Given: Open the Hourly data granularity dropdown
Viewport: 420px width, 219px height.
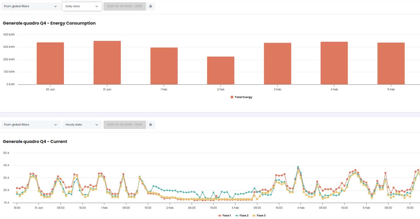Looking at the screenshot, I should pyautogui.click(x=82, y=125).
